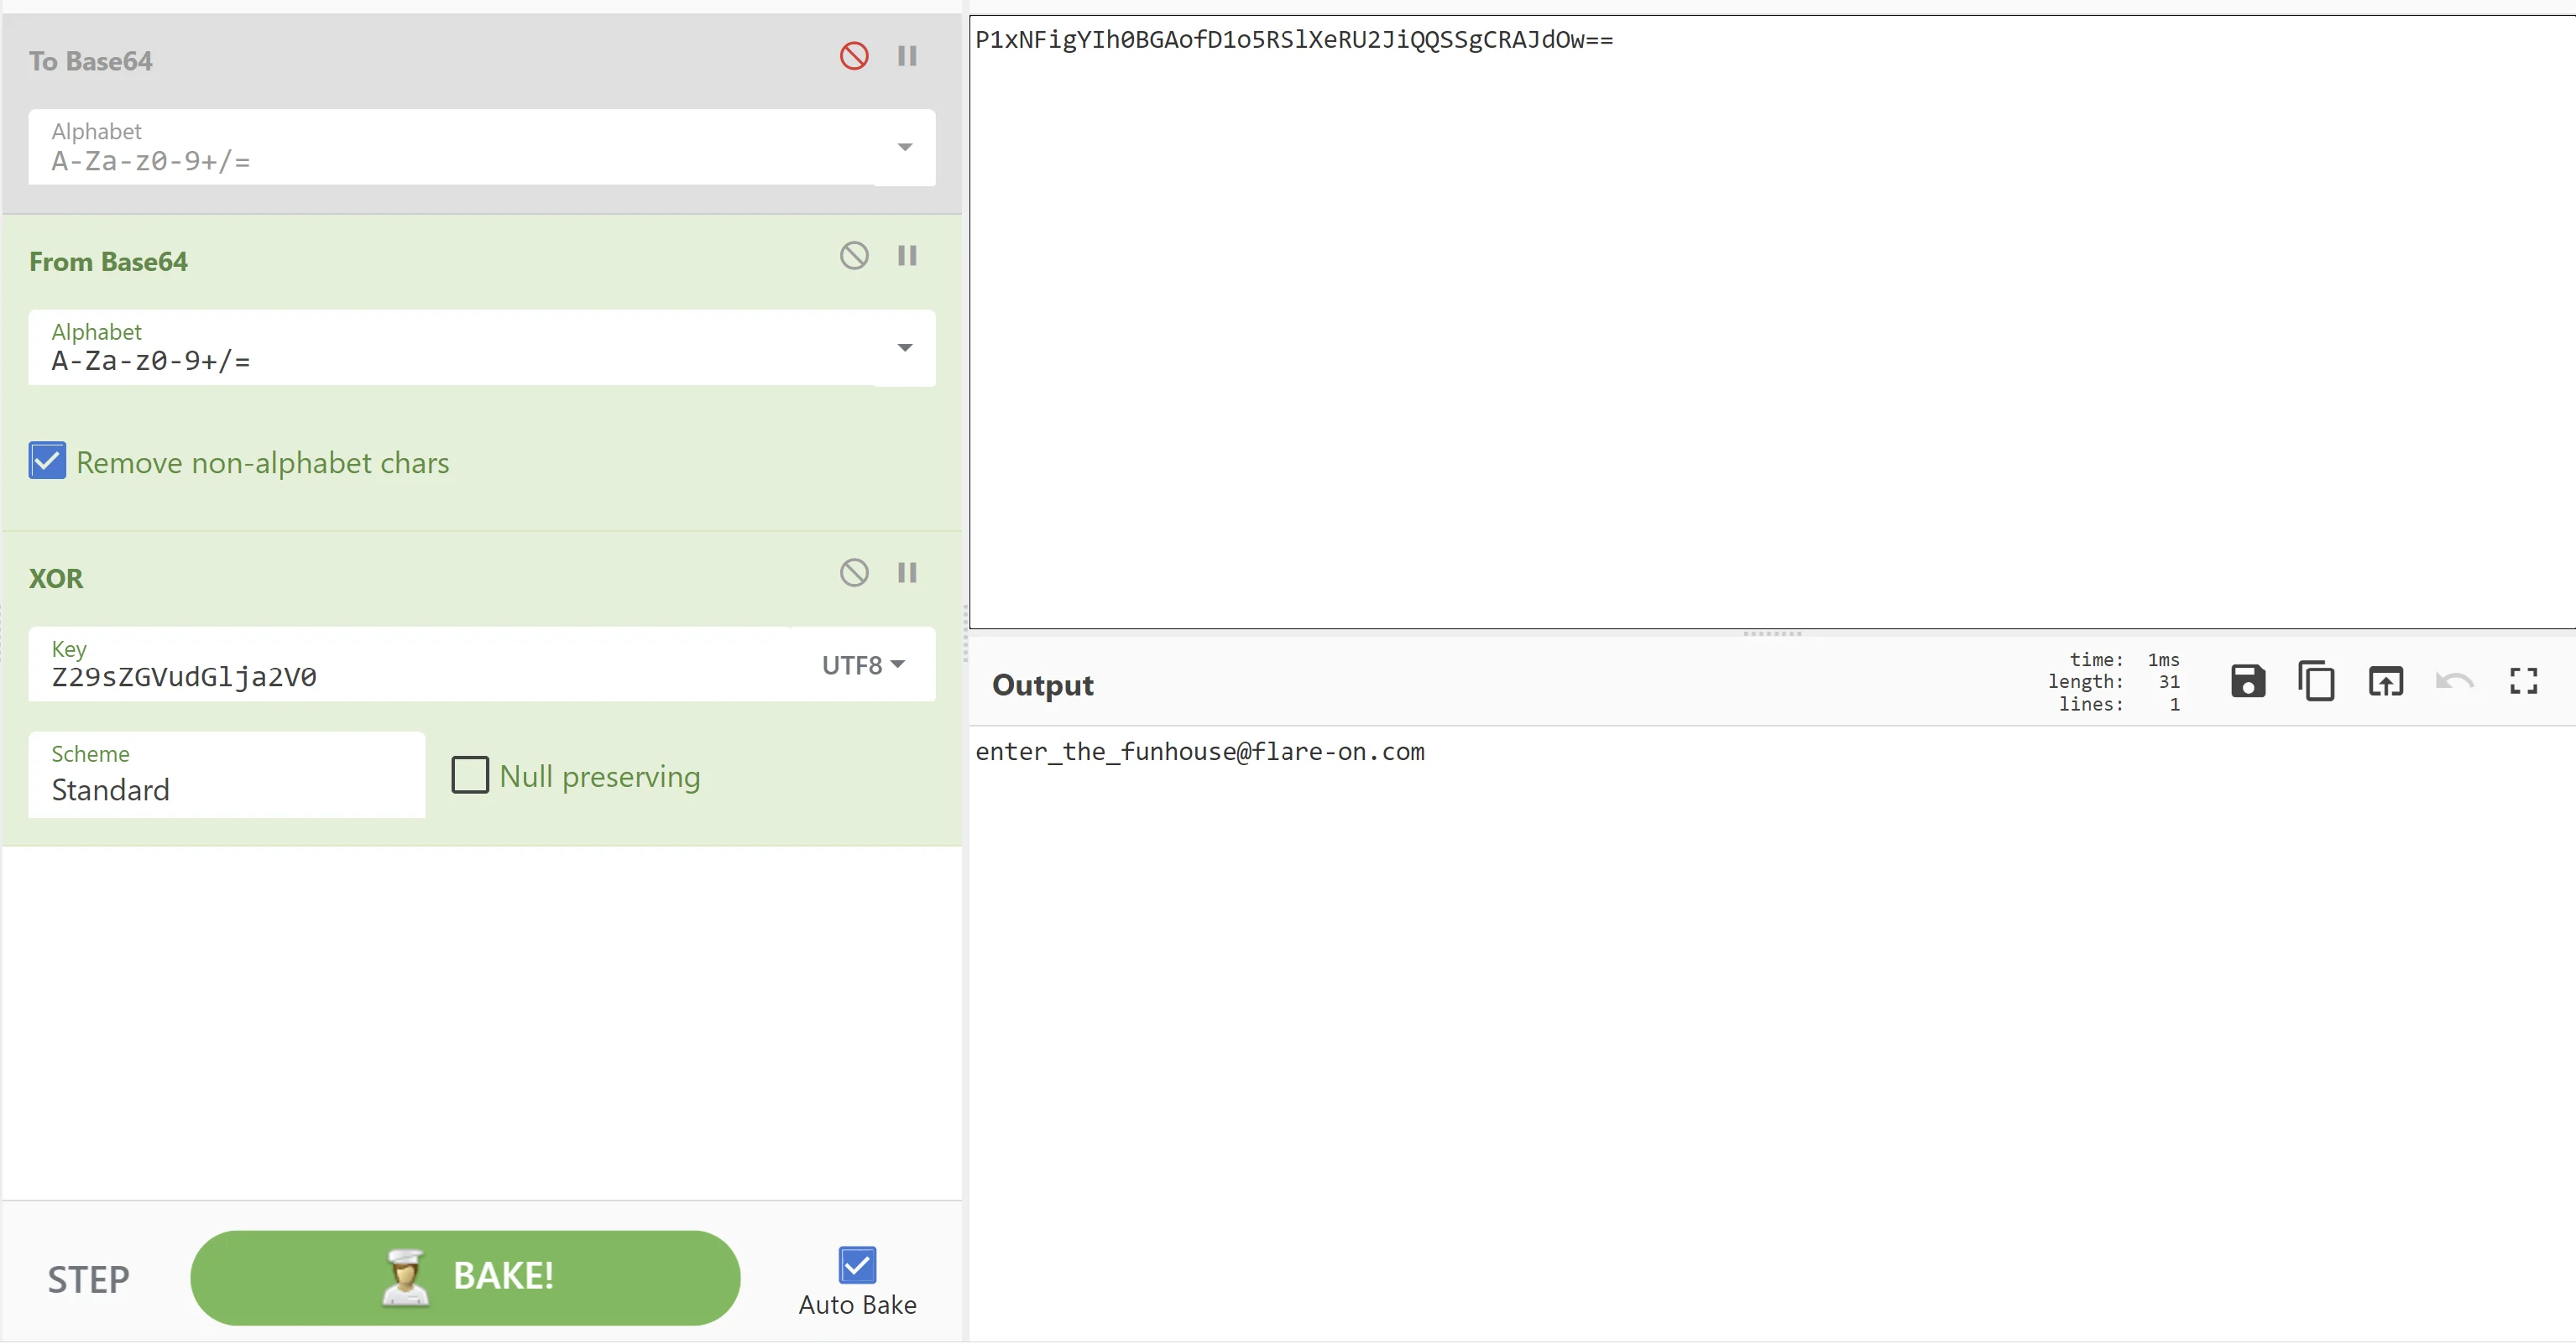Click the output text enter_the_funhouse@flare-on.com
The height and width of the screenshot is (1344, 2576).
pos(1200,752)
